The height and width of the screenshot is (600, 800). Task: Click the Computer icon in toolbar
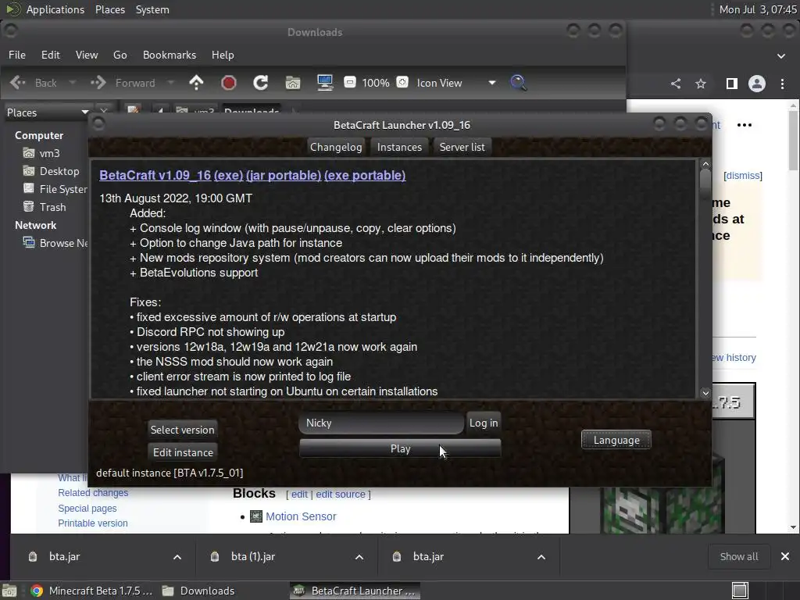point(325,83)
